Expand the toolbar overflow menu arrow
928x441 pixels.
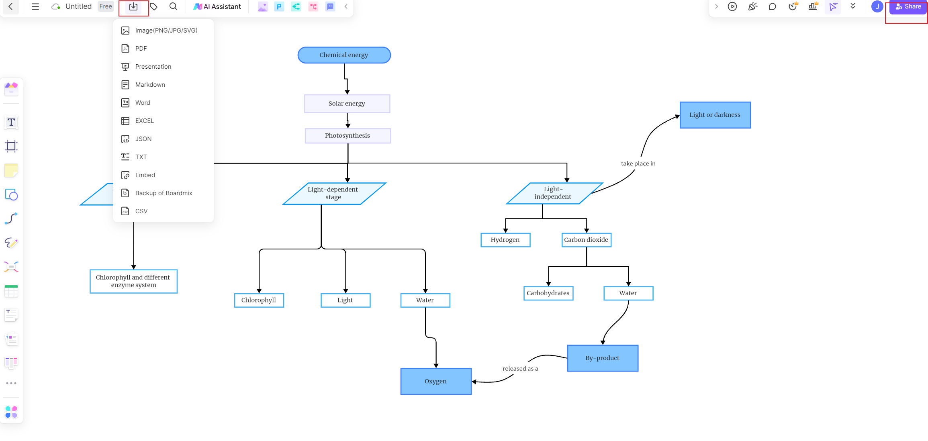pyautogui.click(x=853, y=6)
